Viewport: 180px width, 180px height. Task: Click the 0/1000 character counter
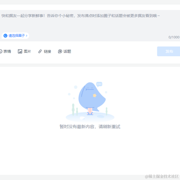coord(174,37)
